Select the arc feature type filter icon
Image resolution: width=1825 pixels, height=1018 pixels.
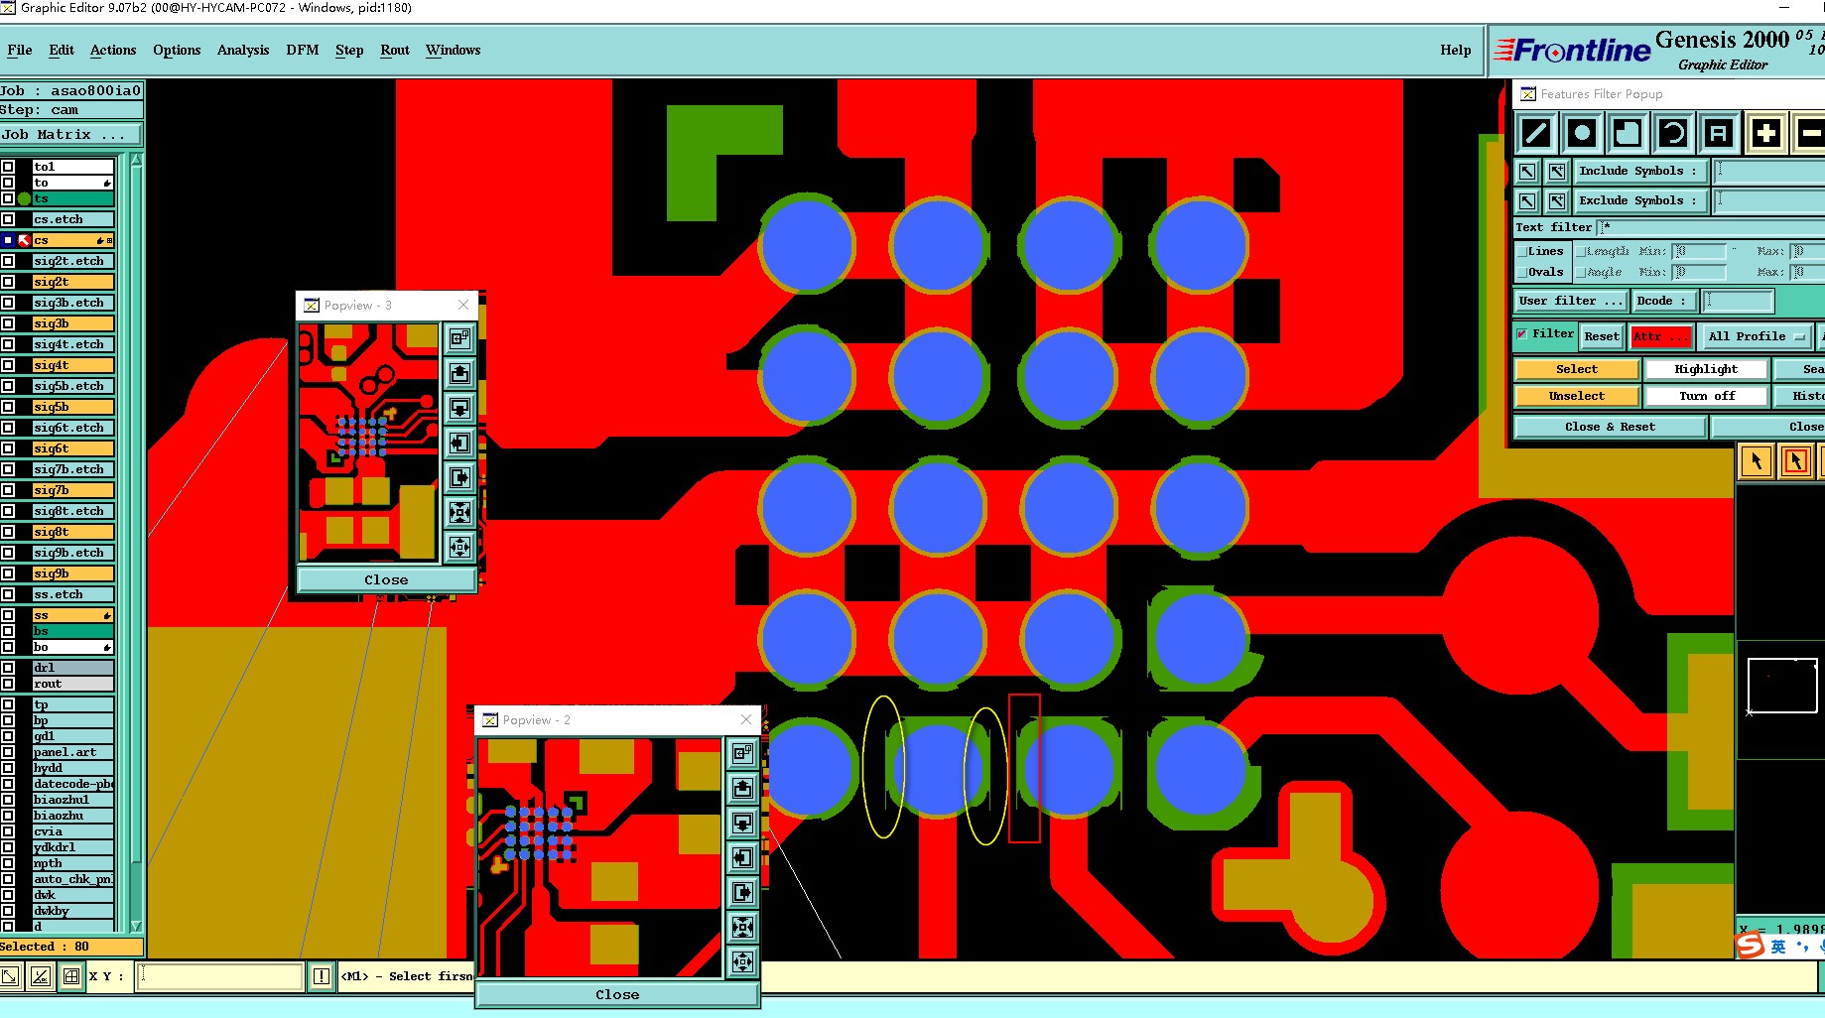[x=1673, y=133]
